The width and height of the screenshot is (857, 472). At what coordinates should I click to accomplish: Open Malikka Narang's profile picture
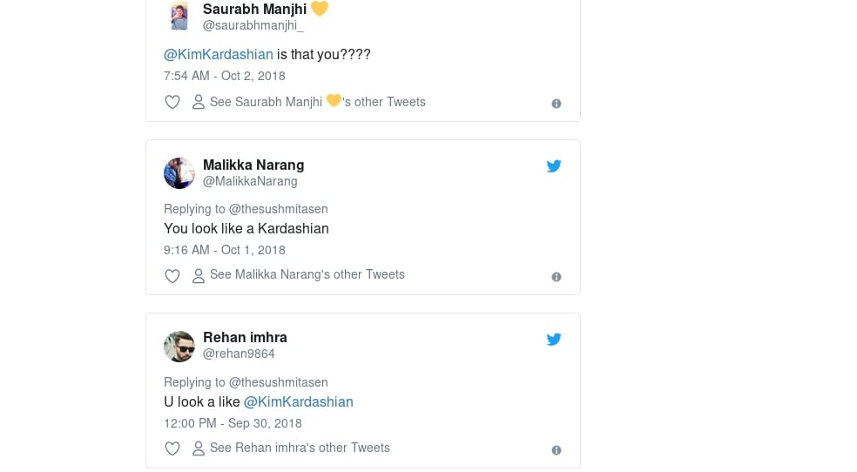coord(179,173)
